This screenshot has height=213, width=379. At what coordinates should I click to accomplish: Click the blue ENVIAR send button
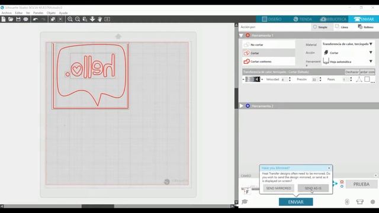(x=296, y=202)
